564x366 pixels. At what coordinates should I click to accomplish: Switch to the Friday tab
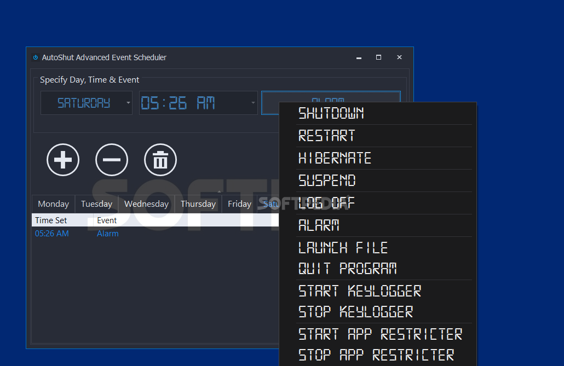(239, 204)
